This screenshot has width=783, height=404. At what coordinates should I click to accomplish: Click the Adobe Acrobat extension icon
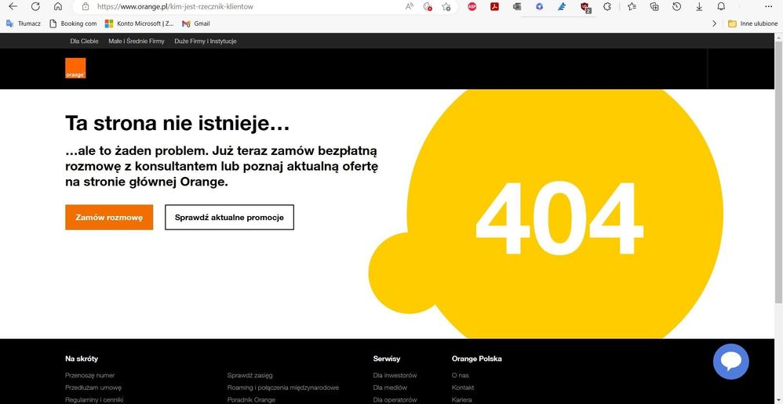pyautogui.click(x=495, y=6)
